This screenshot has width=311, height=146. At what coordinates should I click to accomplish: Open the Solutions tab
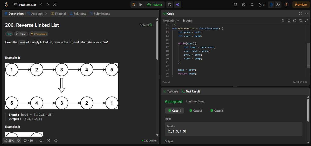[78, 14]
